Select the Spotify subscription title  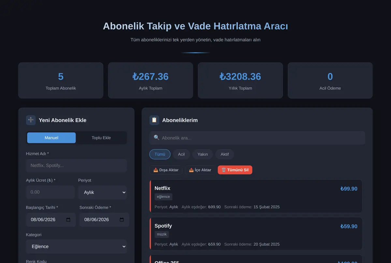(x=163, y=226)
